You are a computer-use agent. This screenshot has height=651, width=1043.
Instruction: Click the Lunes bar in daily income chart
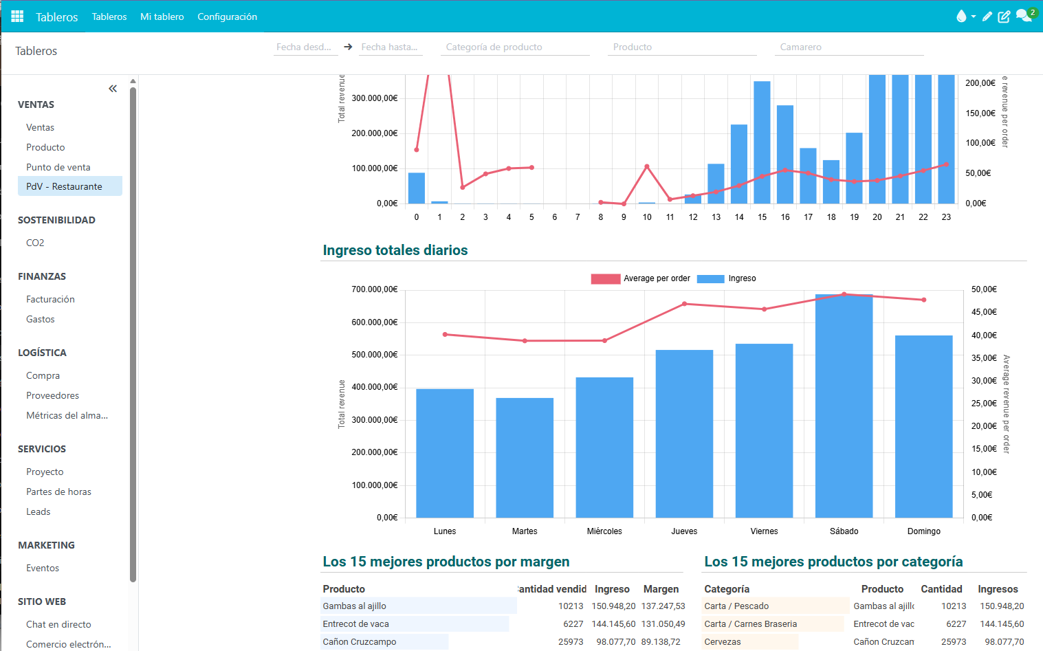pos(445,453)
